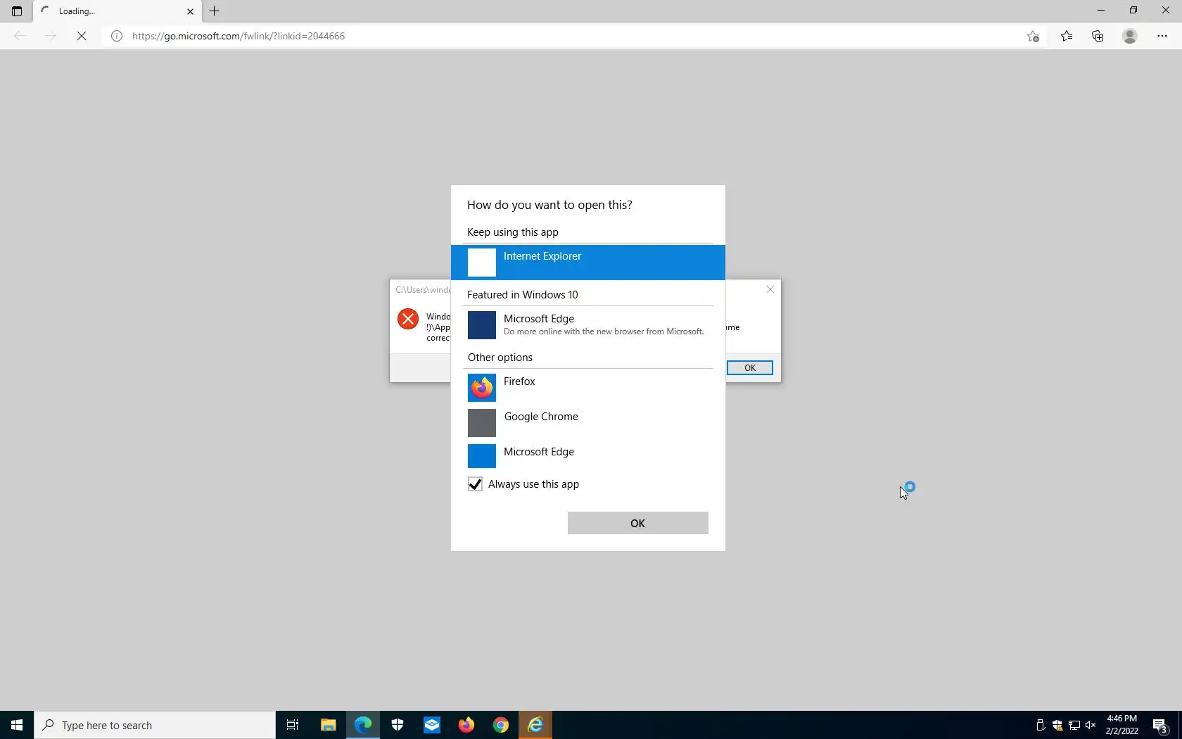
Task: Open Task View from taskbar
Action: click(x=293, y=725)
